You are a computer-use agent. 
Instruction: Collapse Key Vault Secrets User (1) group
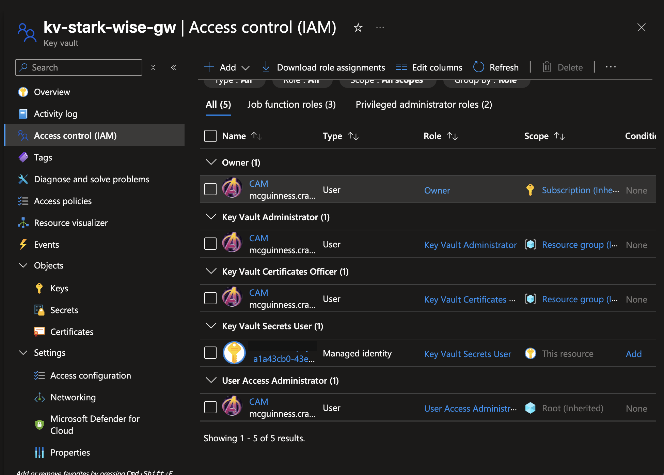[x=211, y=326]
